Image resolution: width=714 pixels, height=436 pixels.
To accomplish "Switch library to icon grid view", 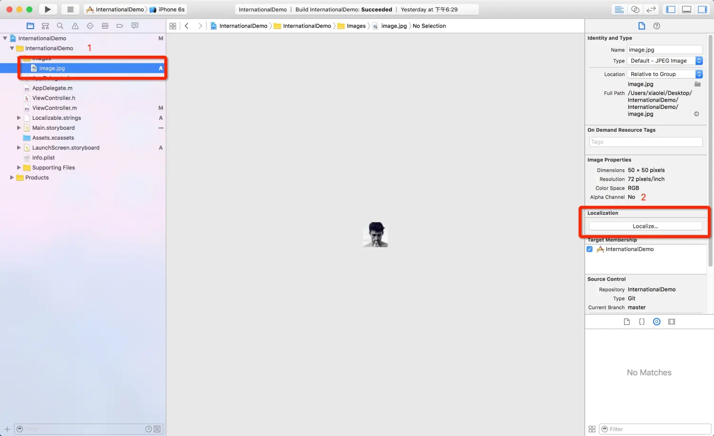I will pyautogui.click(x=592, y=429).
